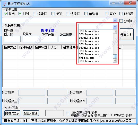Enable the 分析DLL checkbox

coord(121,21)
